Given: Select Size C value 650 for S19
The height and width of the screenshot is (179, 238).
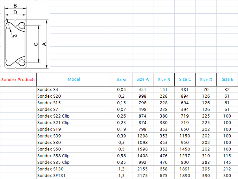Looking at the screenshot, I should click(x=185, y=129).
